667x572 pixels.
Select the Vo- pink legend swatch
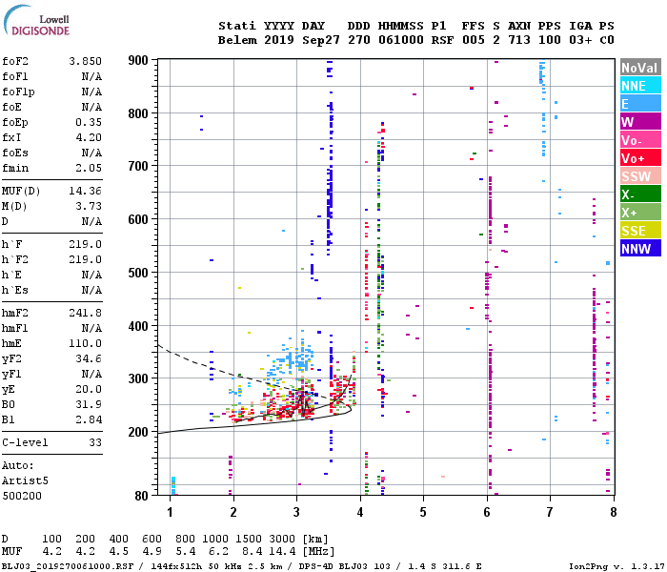tap(640, 140)
